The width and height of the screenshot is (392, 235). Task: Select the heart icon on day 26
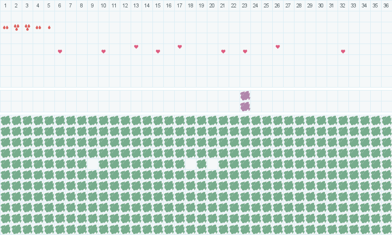(278, 47)
